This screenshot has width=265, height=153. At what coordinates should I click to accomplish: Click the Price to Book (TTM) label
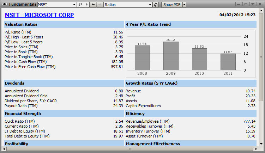point(21,52)
